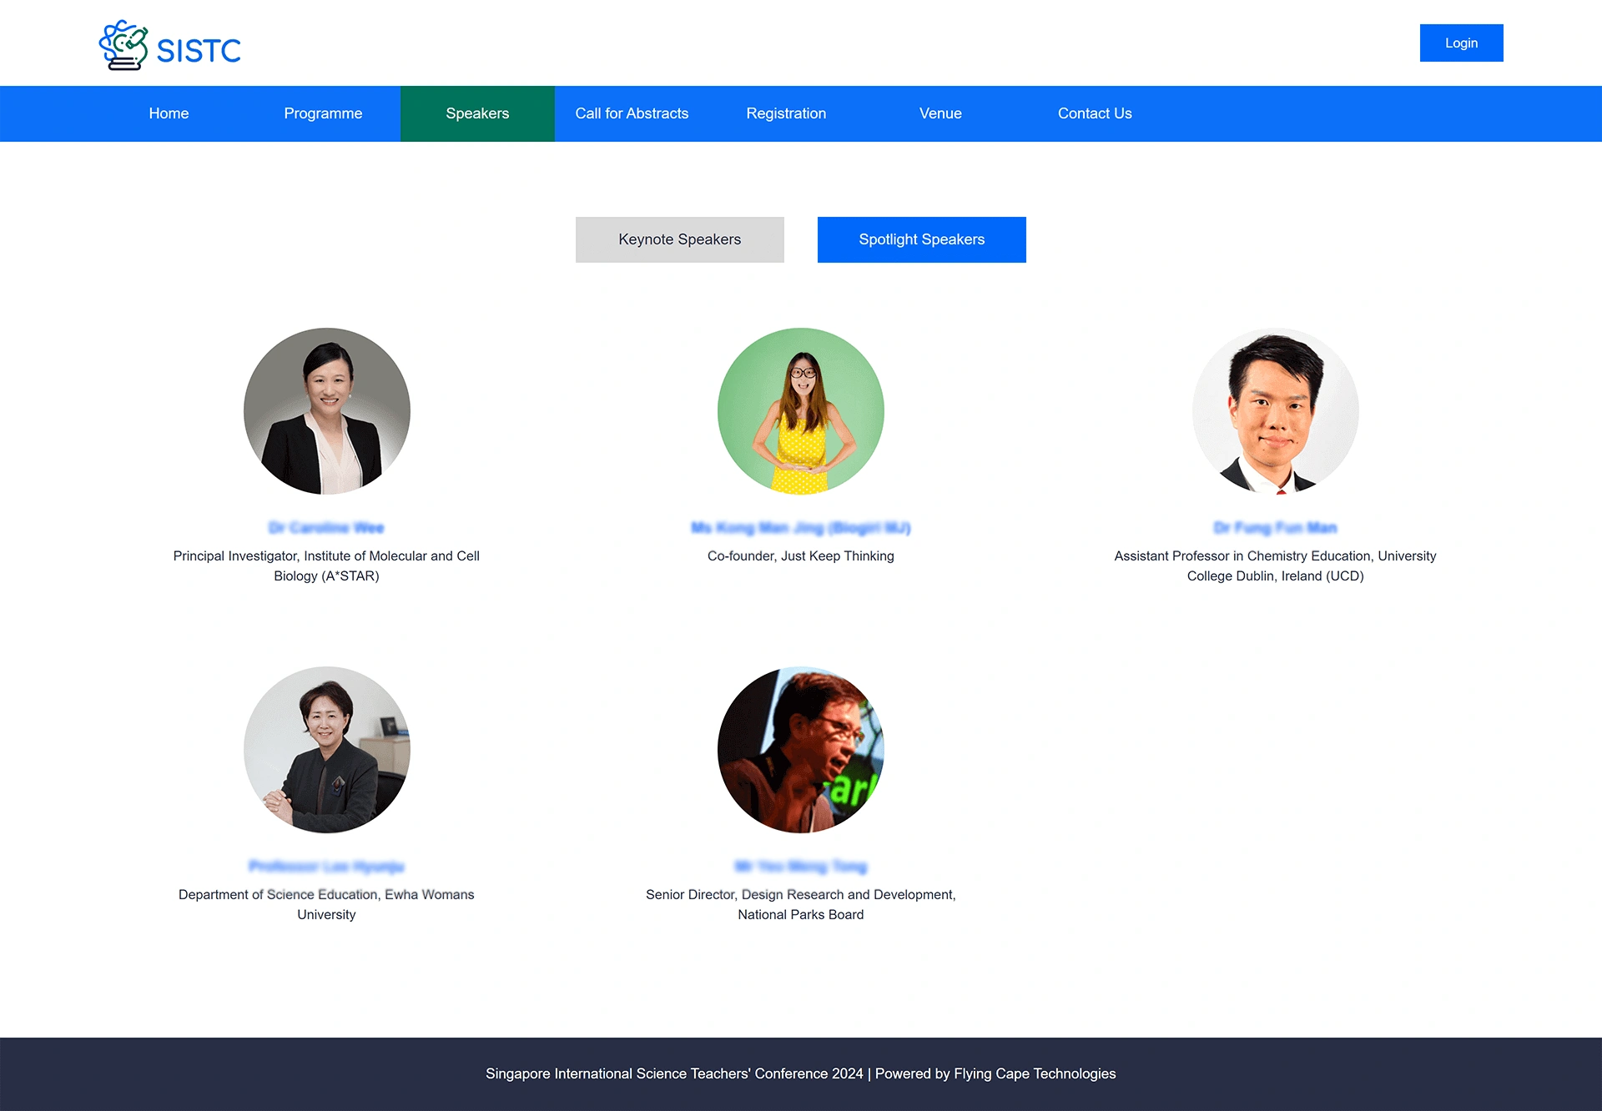This screenshot has height=1111, width=1602.
Task: Open the name link above 'Department of Science Education'
Action: tap(326, 867)
